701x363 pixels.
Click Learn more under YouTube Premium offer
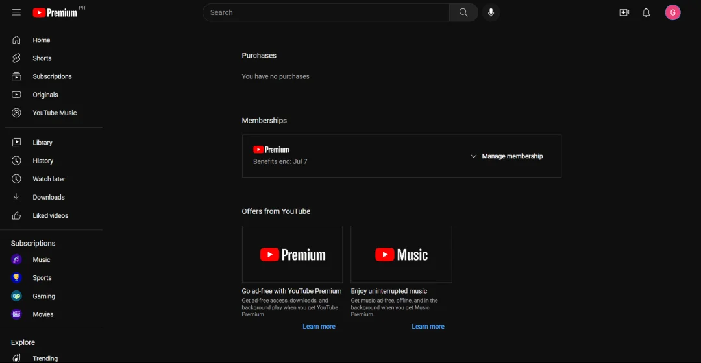(x=319, y=327)
